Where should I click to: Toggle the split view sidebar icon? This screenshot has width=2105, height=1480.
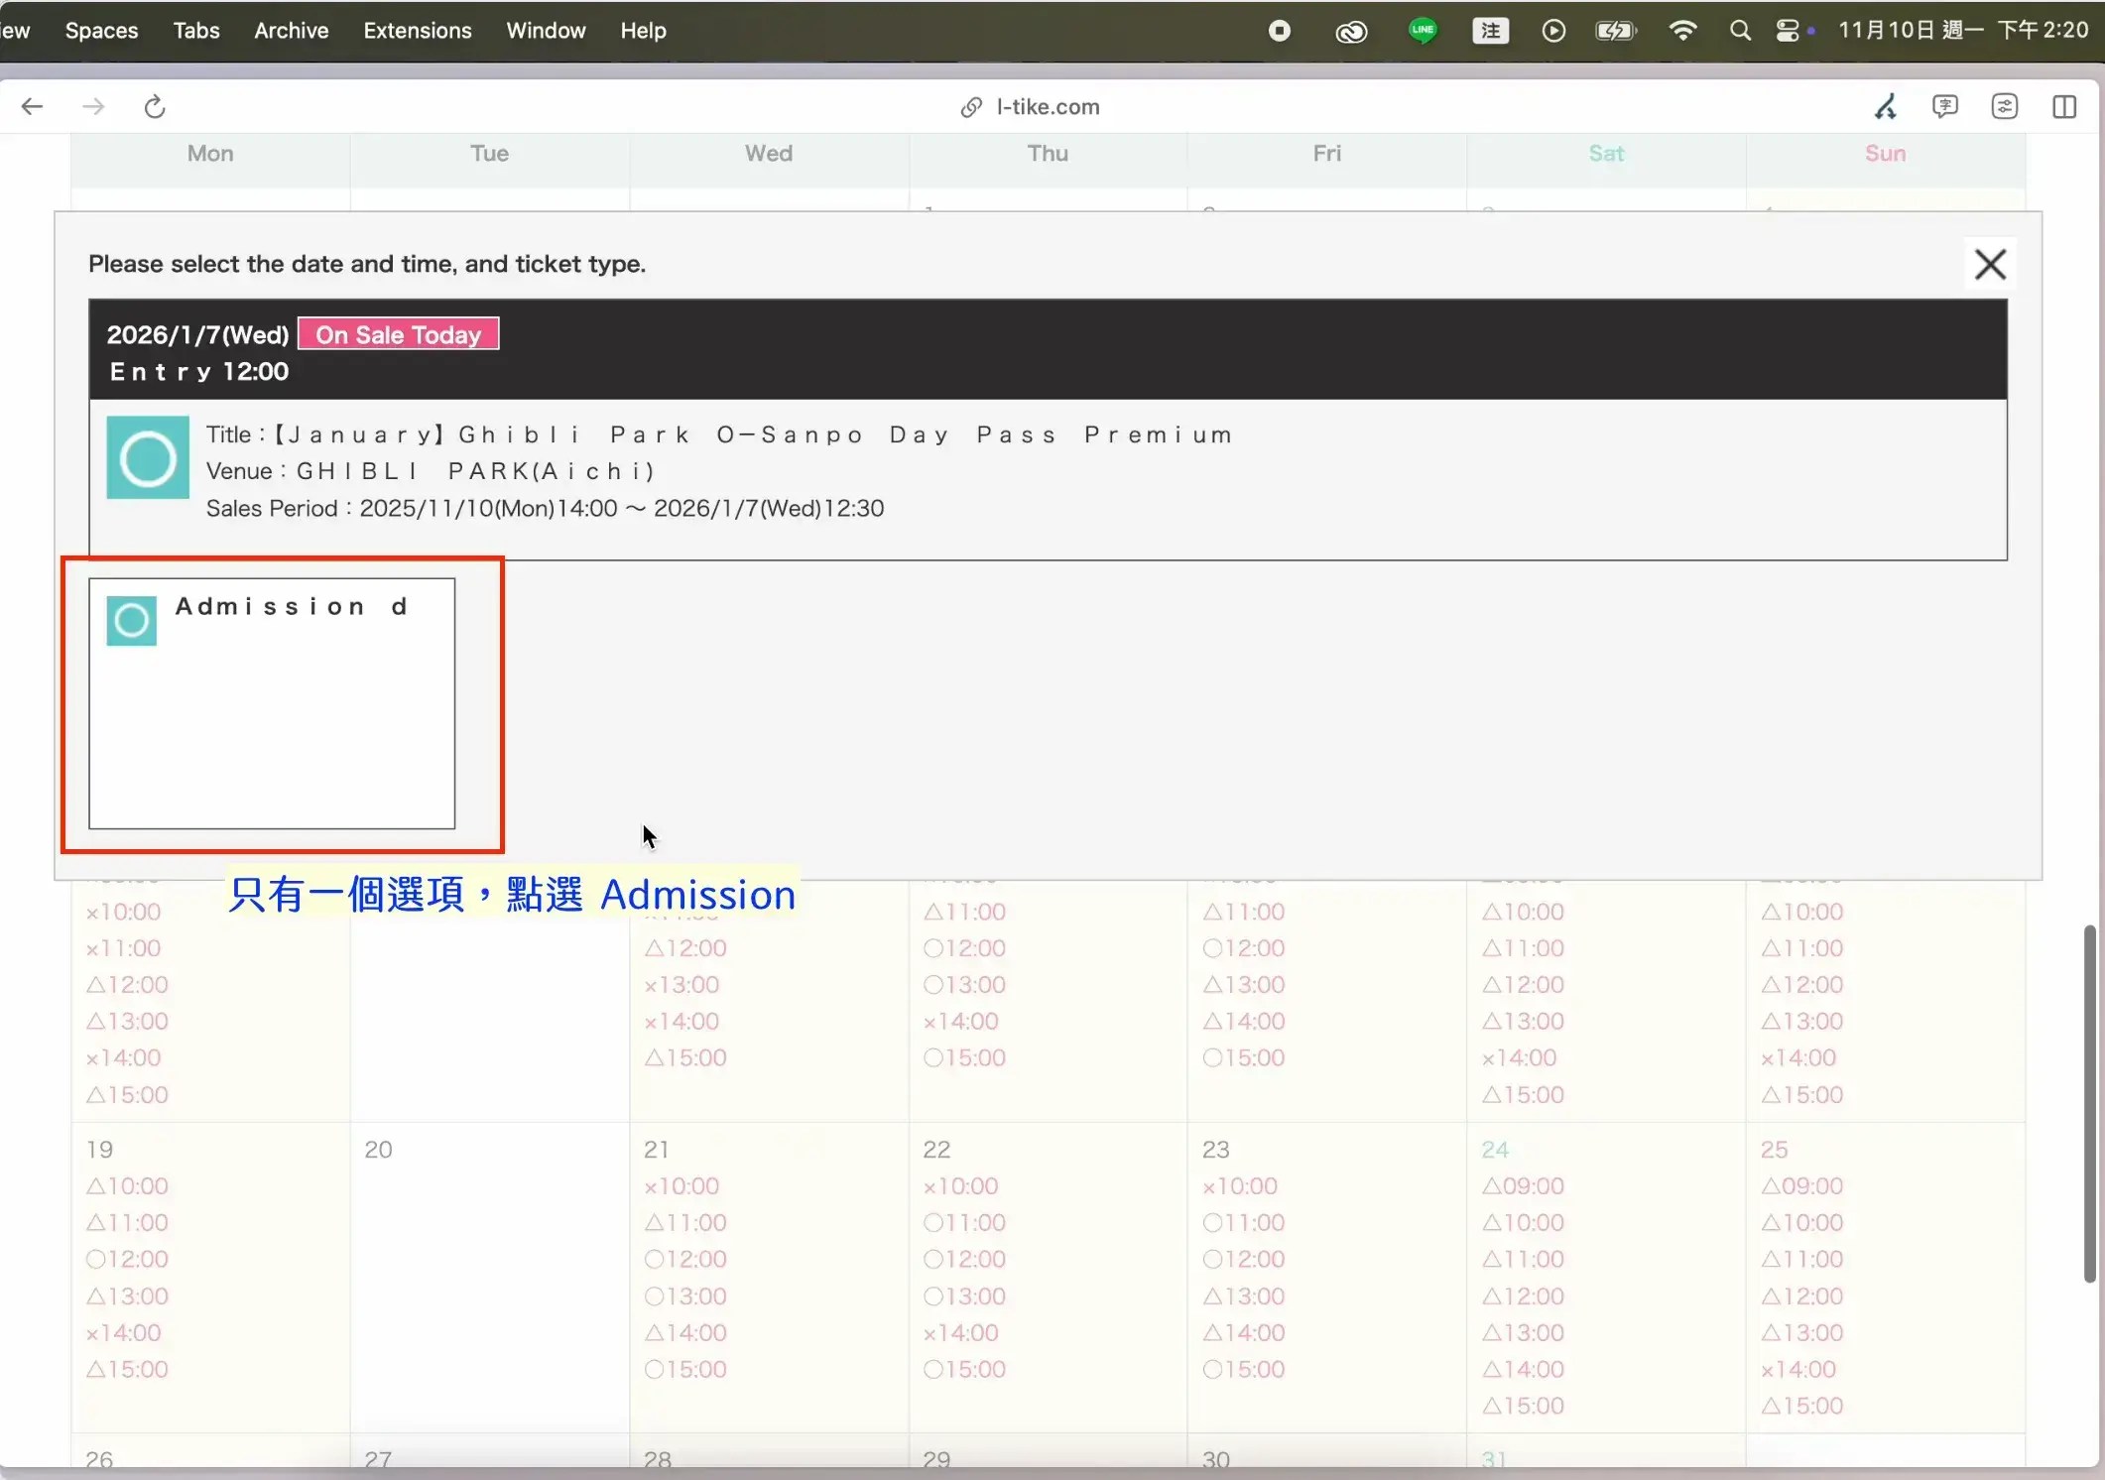click(x=2064, y=106)
